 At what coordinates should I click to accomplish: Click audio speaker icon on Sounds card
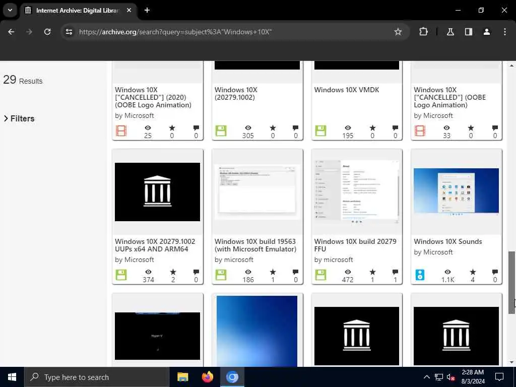tap(420, 275)
